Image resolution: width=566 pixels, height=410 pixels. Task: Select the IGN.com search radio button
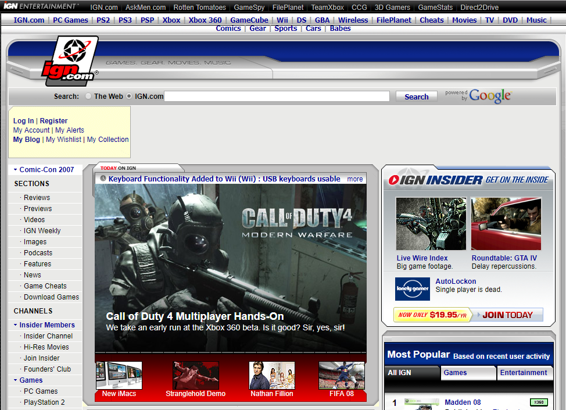[129, 97]
